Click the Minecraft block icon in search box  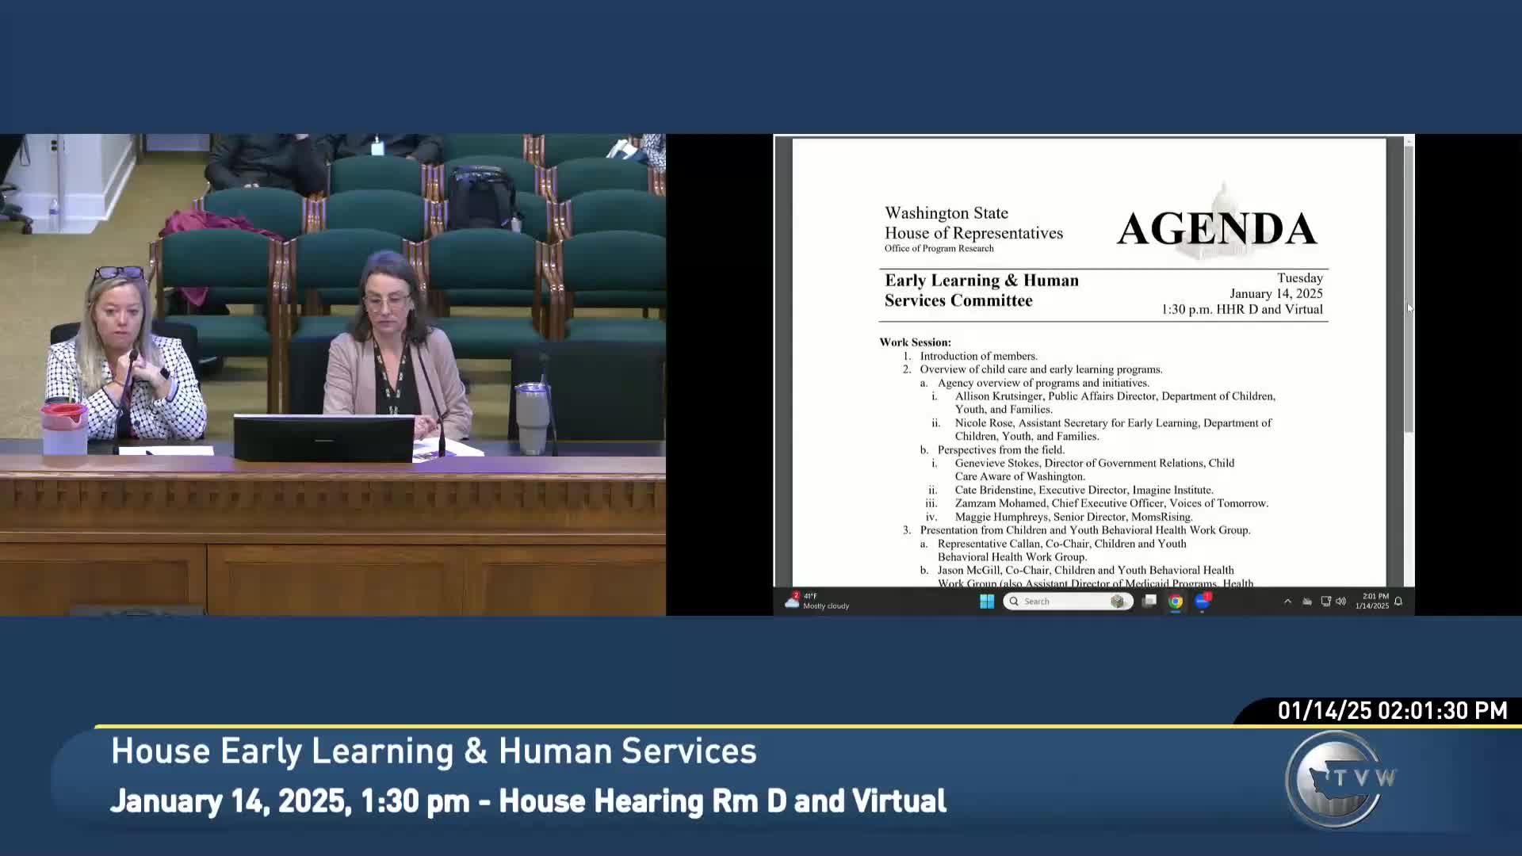click(1118, 602)
